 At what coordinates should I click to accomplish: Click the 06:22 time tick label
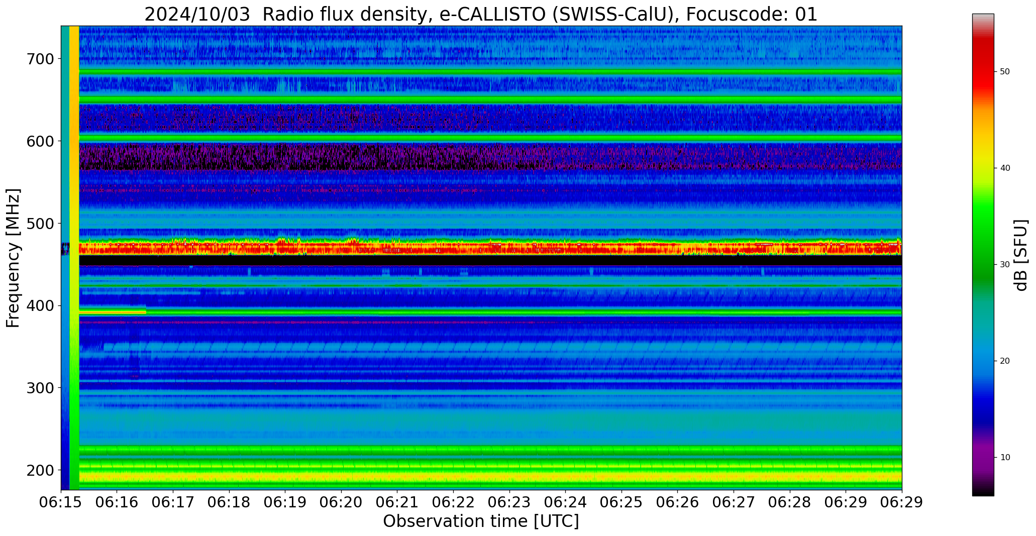[454, 502]
